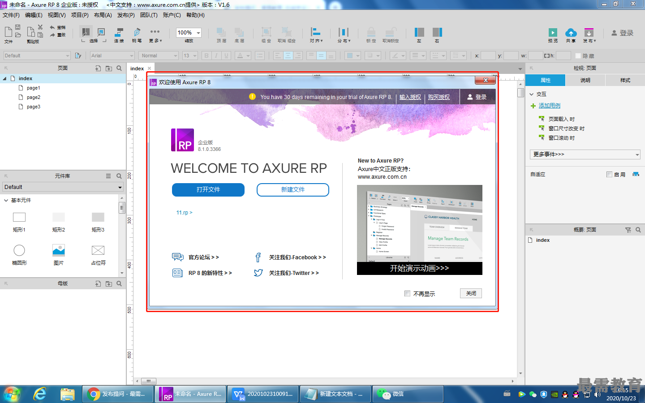Open the 编辑(E) menu
Screen dimensions: 645x403
point(34,15)
